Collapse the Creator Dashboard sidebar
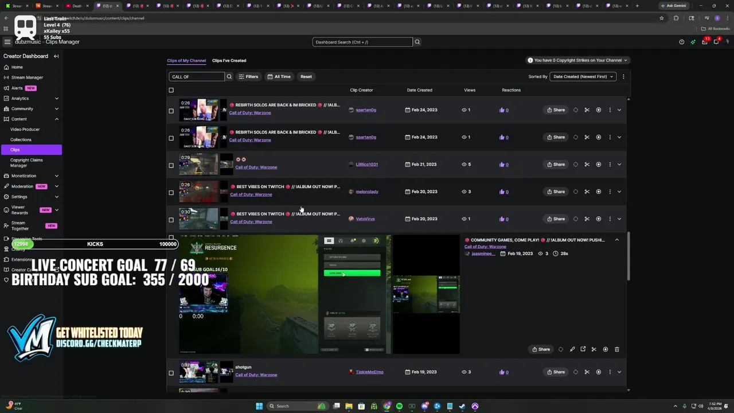The image size is (734, 413). [x=56, y=56]
